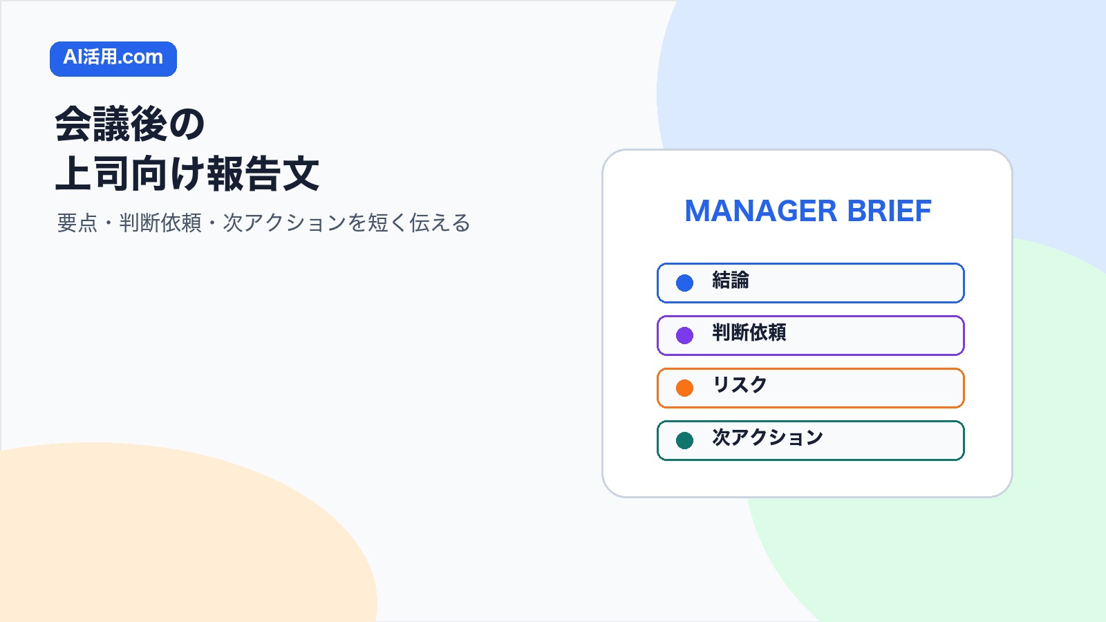Click the リスク text label
The height and width of the screenshot is (622, 1106).
[740, 385]
